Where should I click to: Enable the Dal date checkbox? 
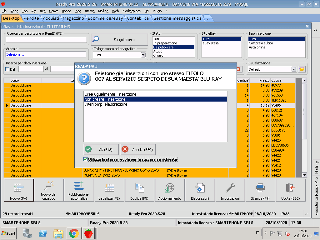click(7, 69)
